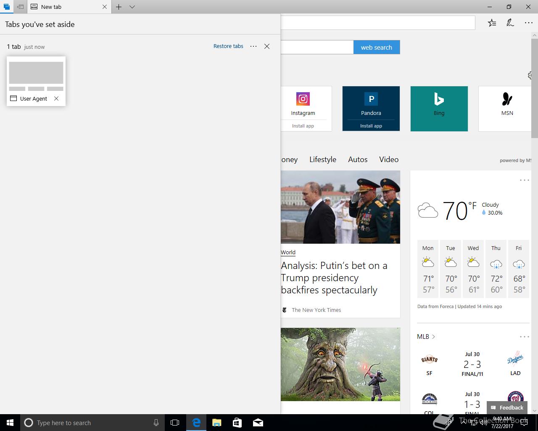Click Install app under Instagram
538x431 pixels.
point(303,126)
